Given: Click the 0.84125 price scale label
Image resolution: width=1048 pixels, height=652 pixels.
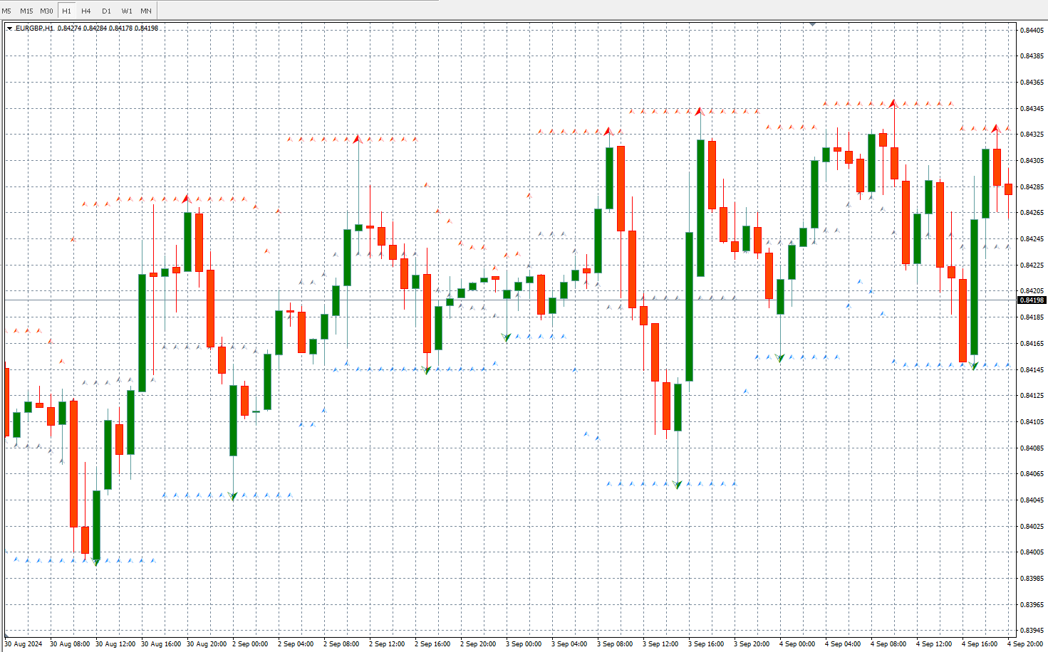Looking at the screenshot, I should [1032, 396].
